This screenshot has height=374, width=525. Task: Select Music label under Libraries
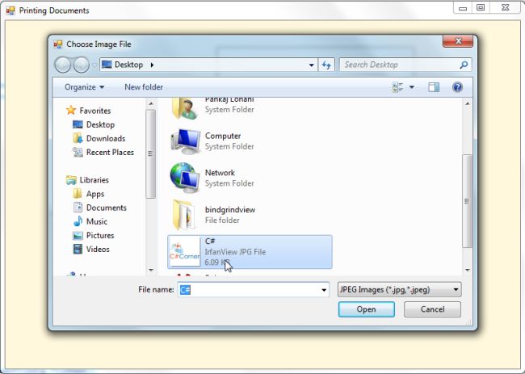pyautogui.click(x=97, y=221)
